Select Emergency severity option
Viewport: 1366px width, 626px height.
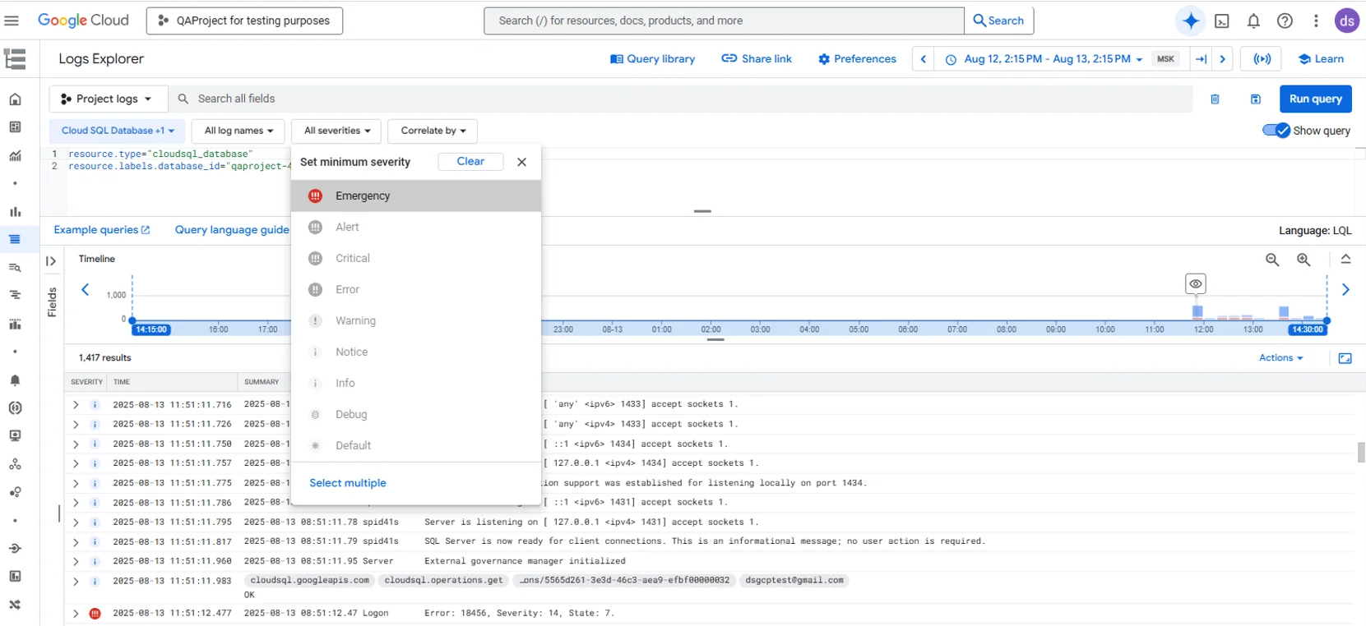coord(416,196)
